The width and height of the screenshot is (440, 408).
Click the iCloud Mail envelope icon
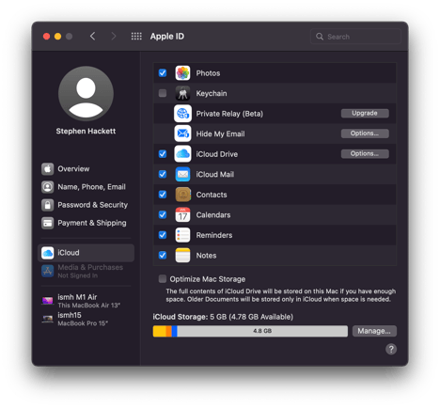pyautogui.click(x=182, y=174)
